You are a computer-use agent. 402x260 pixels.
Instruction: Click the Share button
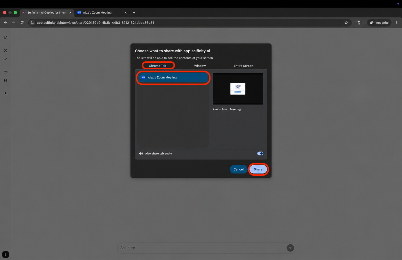click(x=258, y=169)
